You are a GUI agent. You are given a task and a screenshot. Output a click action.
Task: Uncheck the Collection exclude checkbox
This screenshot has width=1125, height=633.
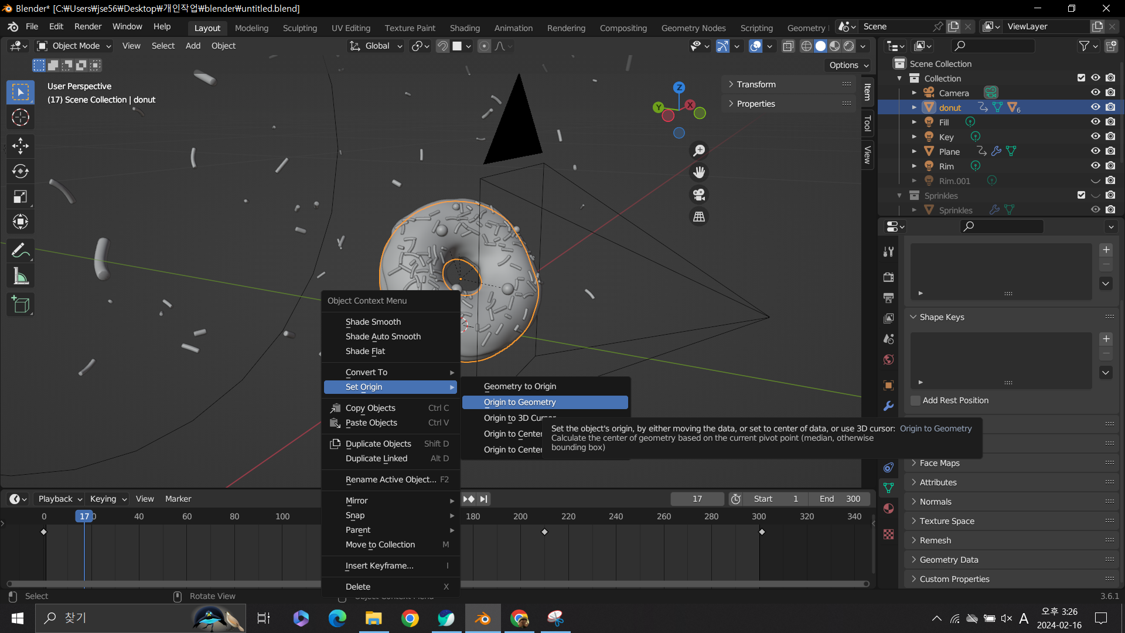(x=1081, y=78)
